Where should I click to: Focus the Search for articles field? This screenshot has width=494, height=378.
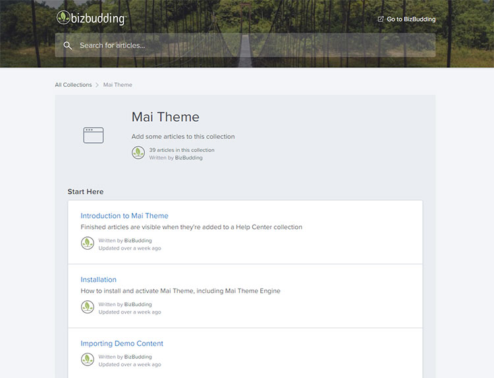pos(245,45)
